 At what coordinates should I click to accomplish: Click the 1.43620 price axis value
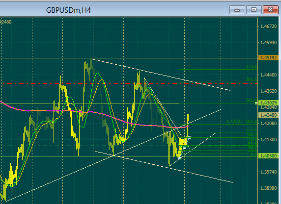click(x=268, y=91)
